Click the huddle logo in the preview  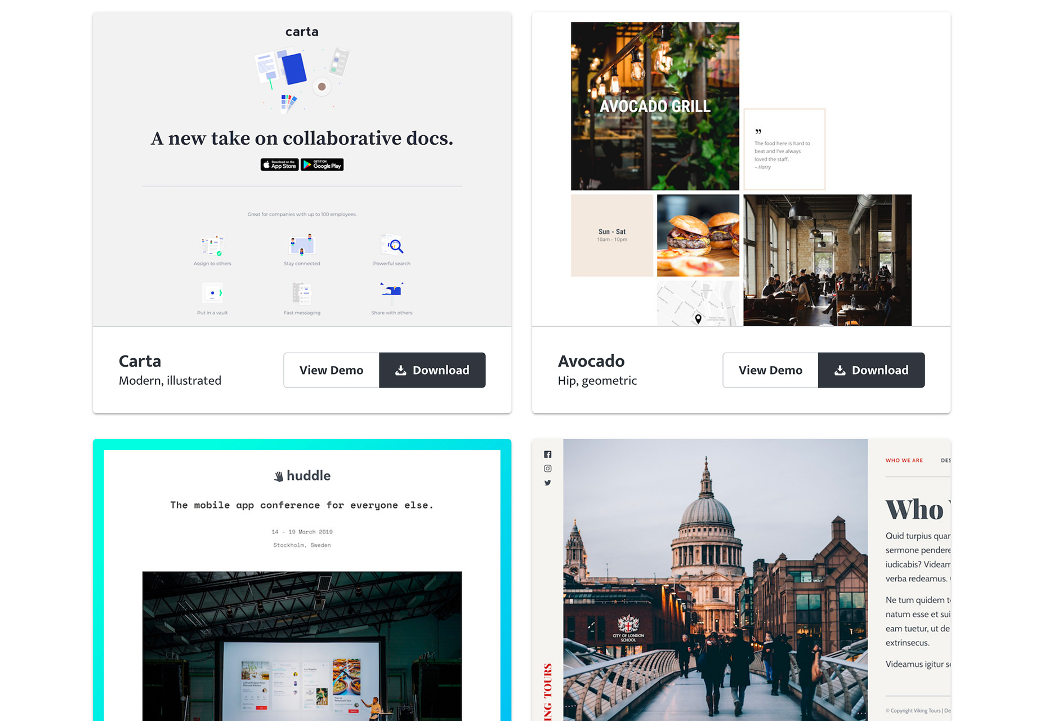coord(302,475)
